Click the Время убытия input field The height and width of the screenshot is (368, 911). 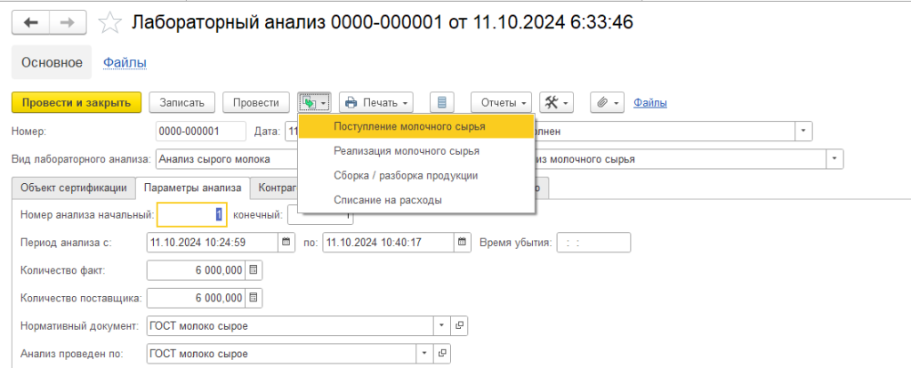pos(593,242)
